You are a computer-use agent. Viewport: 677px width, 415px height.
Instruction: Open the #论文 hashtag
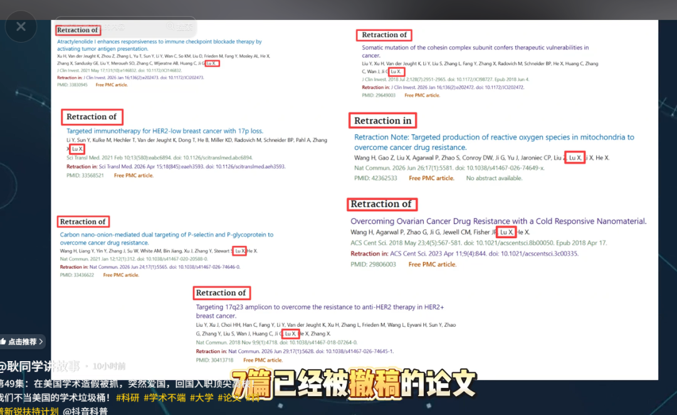[229, 397]
